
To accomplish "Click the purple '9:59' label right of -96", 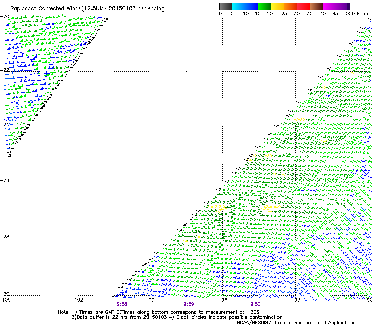I will tap(255, 304).
